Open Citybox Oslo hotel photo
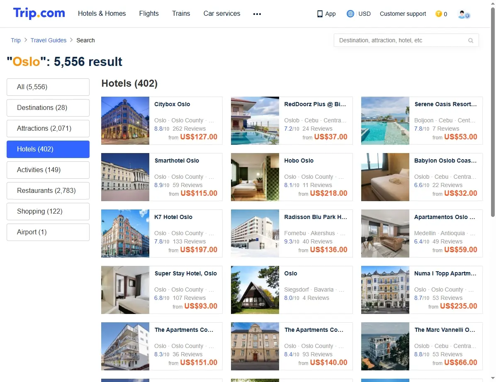Image resolution: width=496 pixels, height=382 pixels. point(125,121)
